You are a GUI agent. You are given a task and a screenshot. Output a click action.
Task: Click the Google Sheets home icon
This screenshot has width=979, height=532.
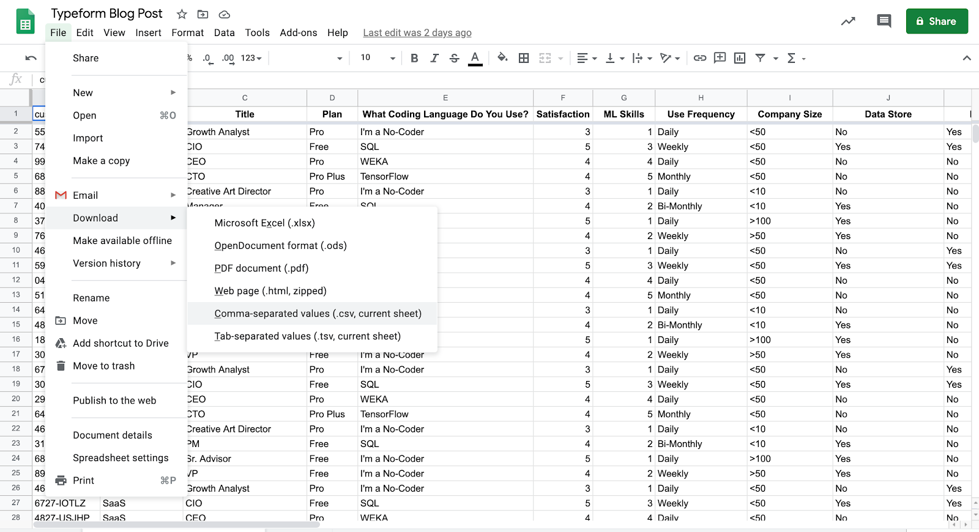click(x=25, y=21)
